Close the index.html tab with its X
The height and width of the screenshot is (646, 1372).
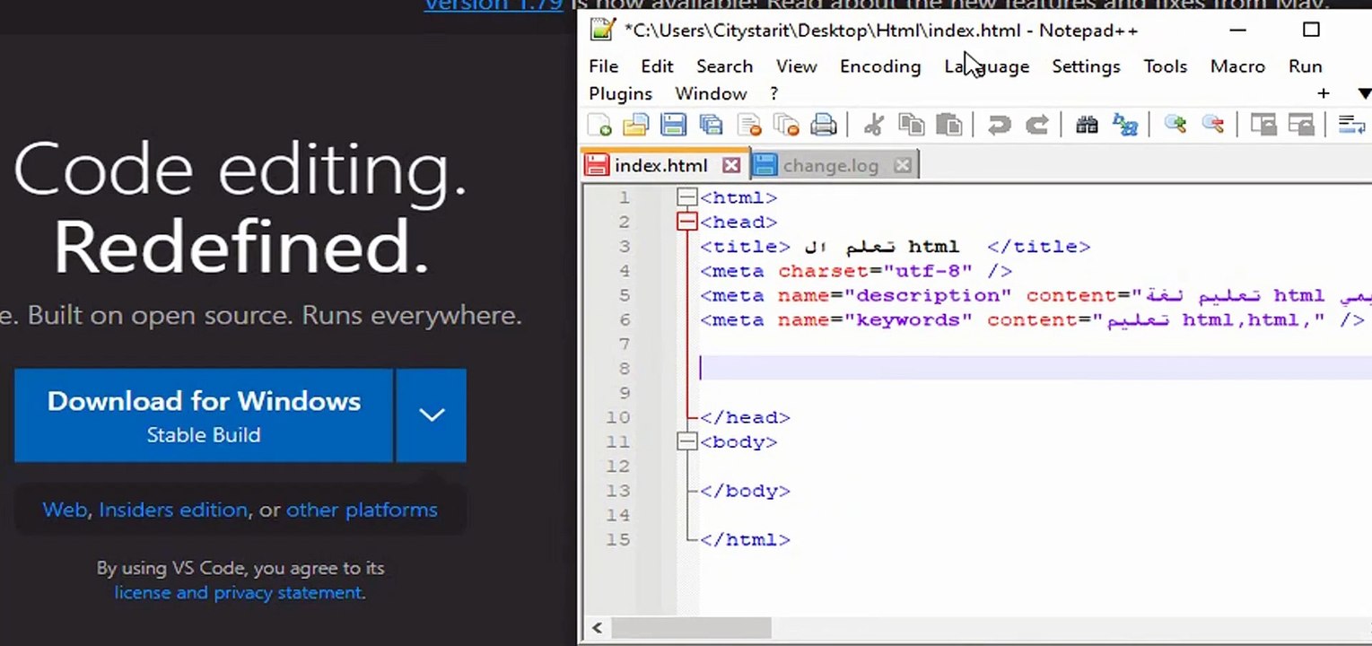(731, 165)
